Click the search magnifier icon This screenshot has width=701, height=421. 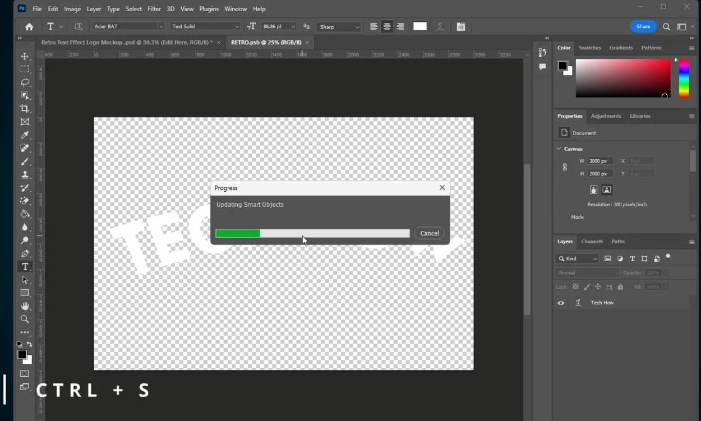pyautogui.click(x=666, y=26)
